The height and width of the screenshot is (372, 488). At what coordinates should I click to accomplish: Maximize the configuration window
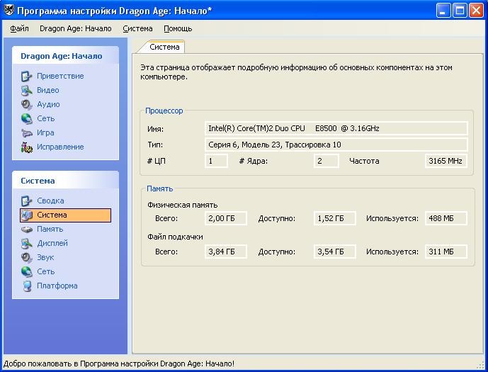coord(460,11)
